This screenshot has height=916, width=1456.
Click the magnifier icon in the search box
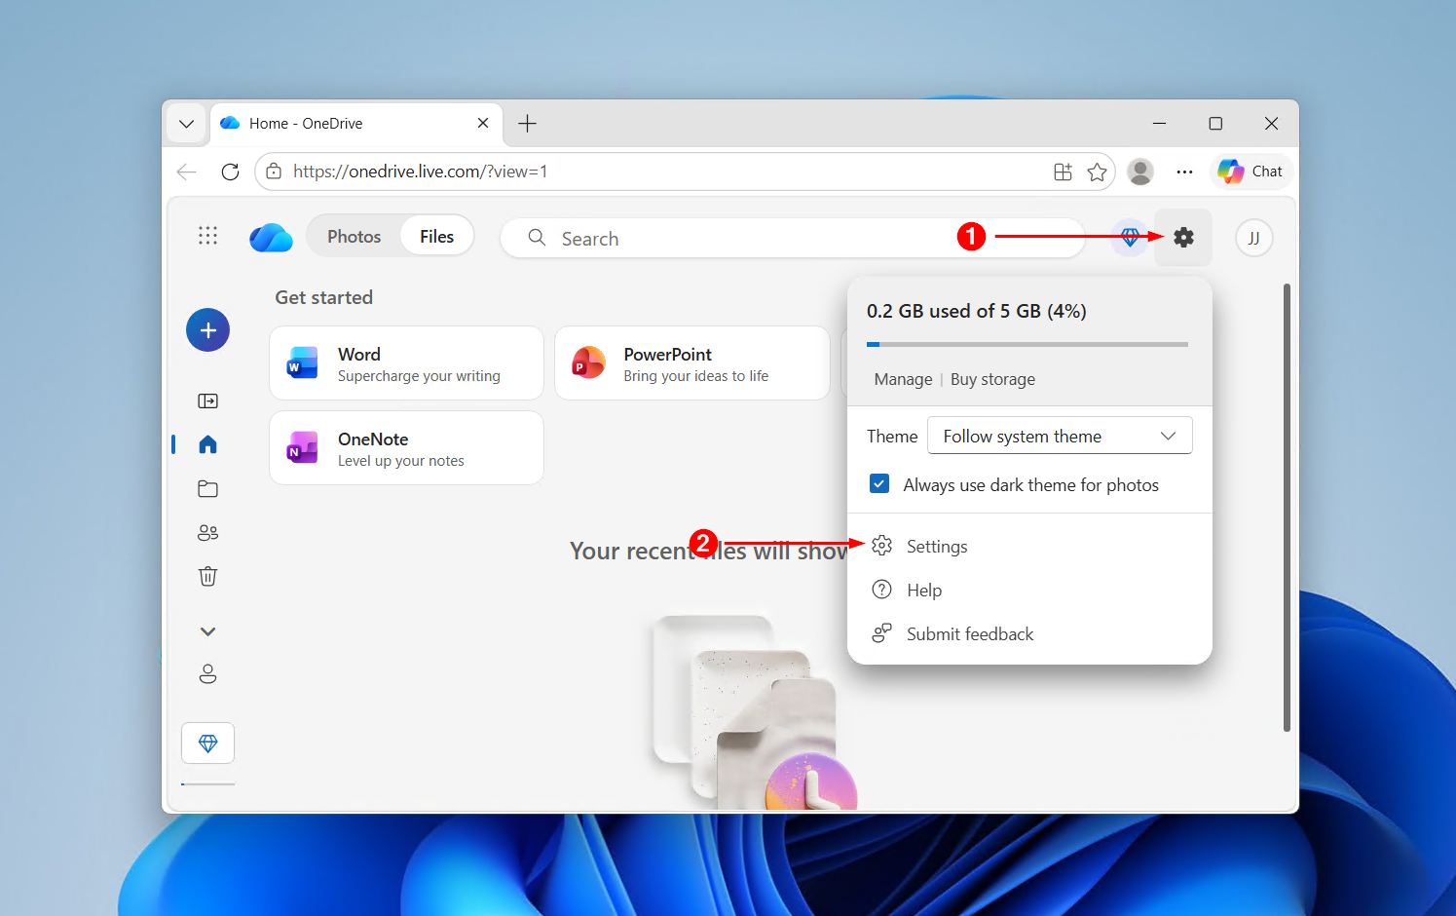pyautogui.click(x=537, y=238)
